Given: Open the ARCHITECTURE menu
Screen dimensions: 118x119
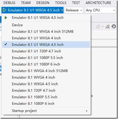Looking at the screenshot, I should tap(98, 3).
